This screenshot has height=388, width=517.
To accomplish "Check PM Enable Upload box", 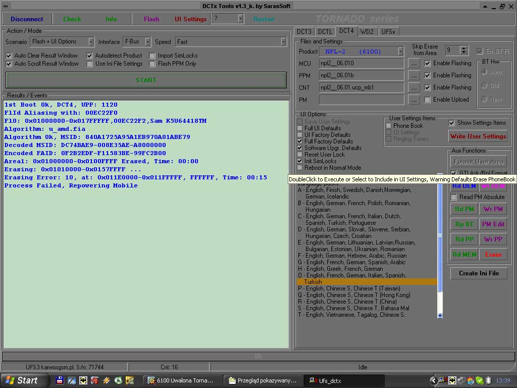I will pos(427,100).
